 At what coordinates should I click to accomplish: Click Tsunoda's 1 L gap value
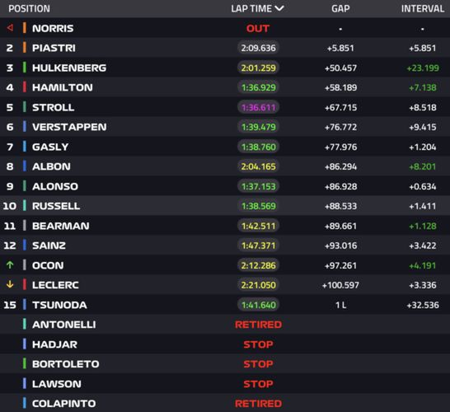tap(340, 305)
